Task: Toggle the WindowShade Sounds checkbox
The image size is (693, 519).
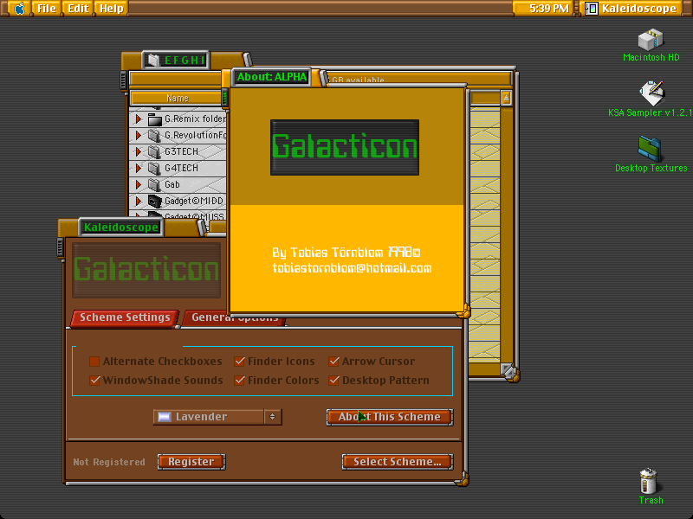Action: (x=94, y=381)
